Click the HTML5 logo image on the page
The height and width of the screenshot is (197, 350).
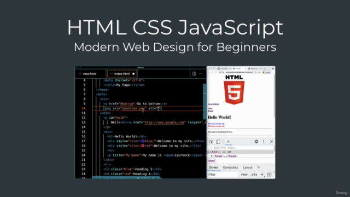[234, 90]
